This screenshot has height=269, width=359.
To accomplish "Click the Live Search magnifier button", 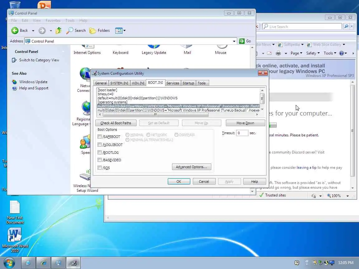I will click(x=347, y=26).
